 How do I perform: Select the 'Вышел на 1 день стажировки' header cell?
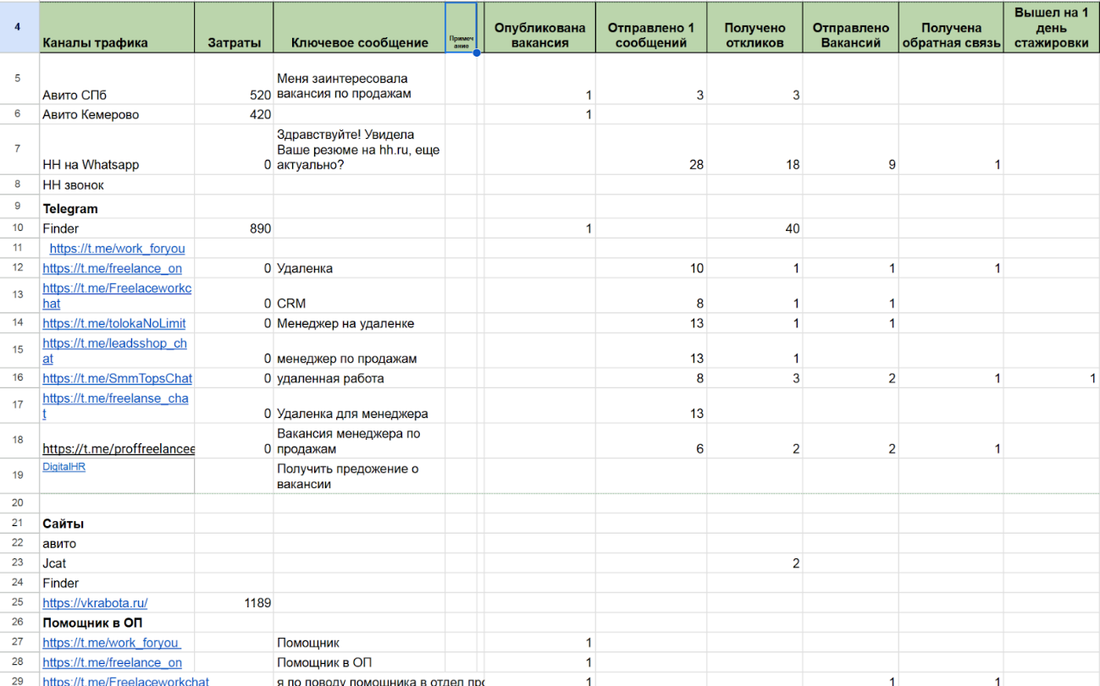tap(1052, 27)
